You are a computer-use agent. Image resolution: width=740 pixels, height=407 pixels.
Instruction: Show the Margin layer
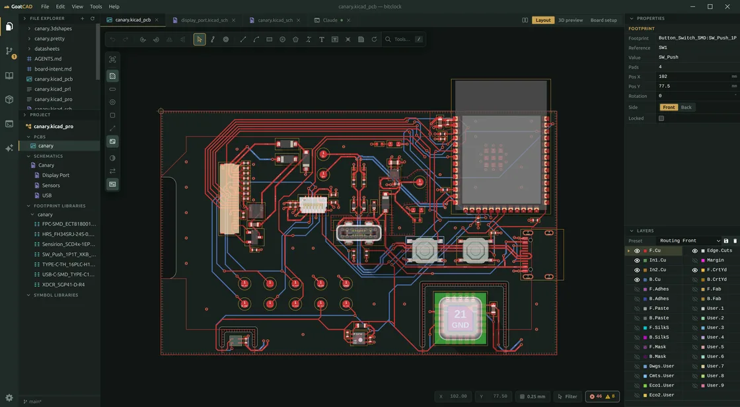694,260
